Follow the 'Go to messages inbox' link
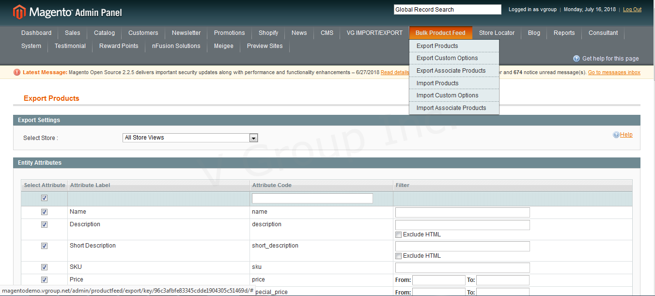This screenshot has height=296, width=655. click(x=614, y=73)
